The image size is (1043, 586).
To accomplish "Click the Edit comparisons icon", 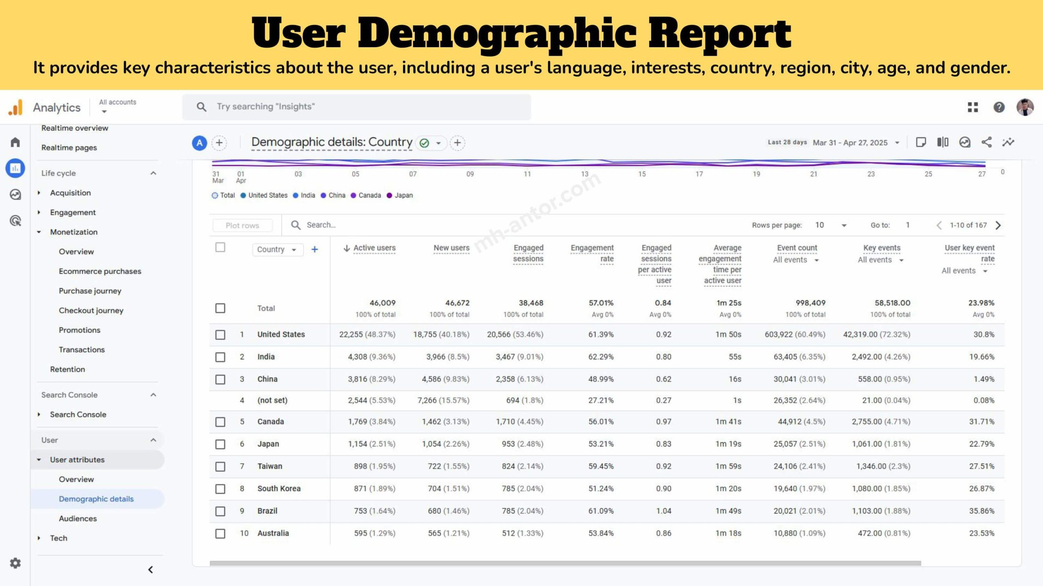I will coord(943,142).
